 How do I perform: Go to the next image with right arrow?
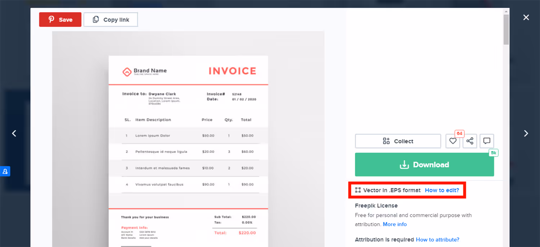click(x=526, y=133)
